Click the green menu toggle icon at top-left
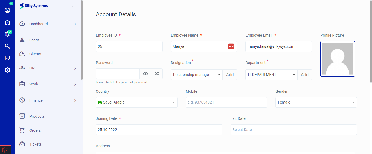Screen dimensions: 372x154 (x=11, y=4)
